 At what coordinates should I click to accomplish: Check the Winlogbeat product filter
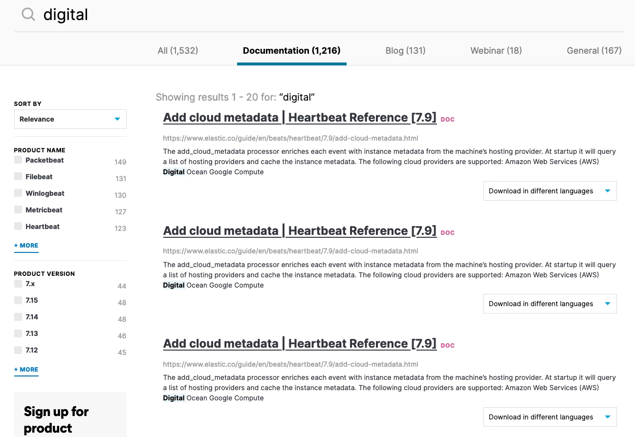[x=18, y=193]
